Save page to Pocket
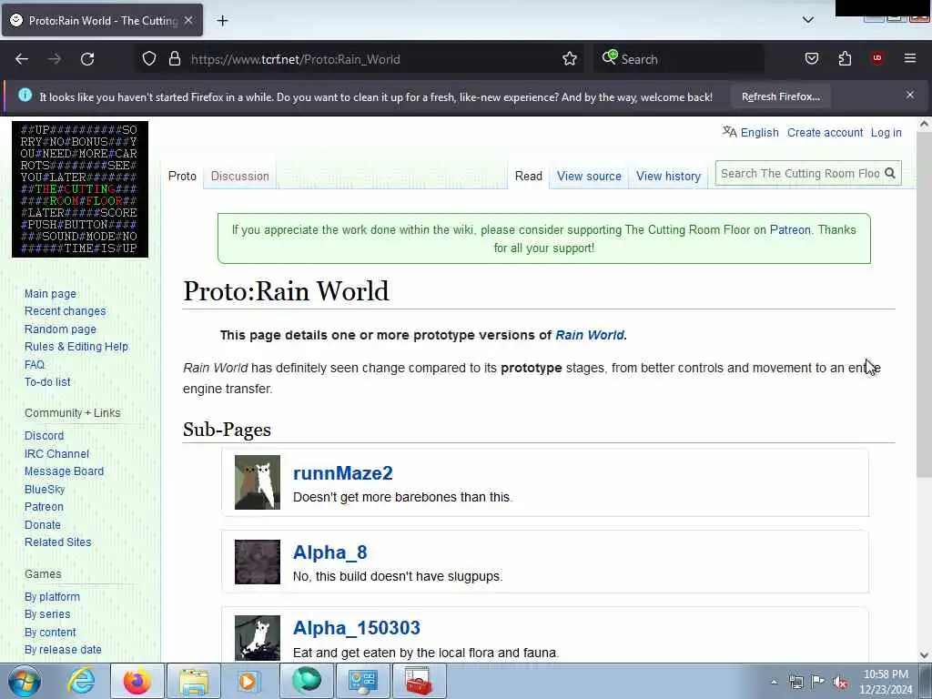The image size is (932, 699). tap(811, 59)
